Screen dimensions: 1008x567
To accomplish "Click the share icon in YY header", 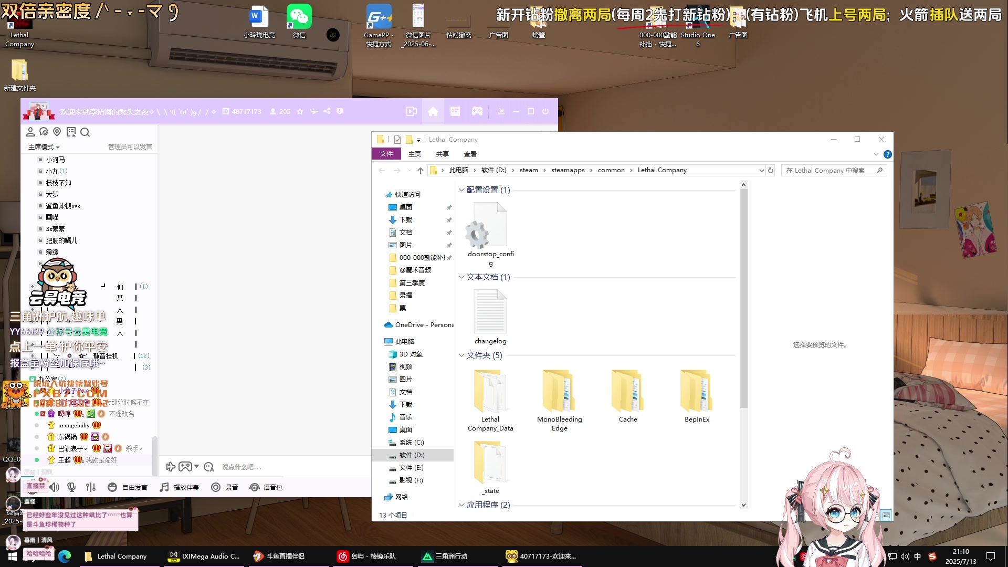I will click(327, 111).
